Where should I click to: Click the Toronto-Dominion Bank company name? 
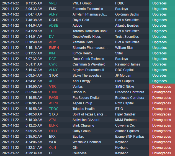(x=90, y=31)
